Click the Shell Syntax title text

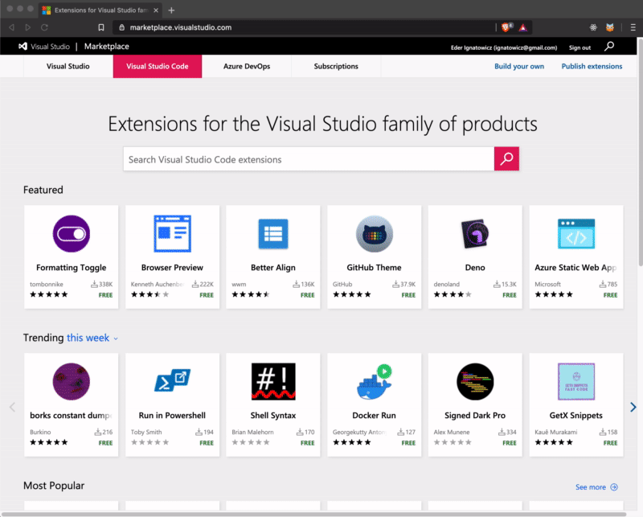click(273, 415)
